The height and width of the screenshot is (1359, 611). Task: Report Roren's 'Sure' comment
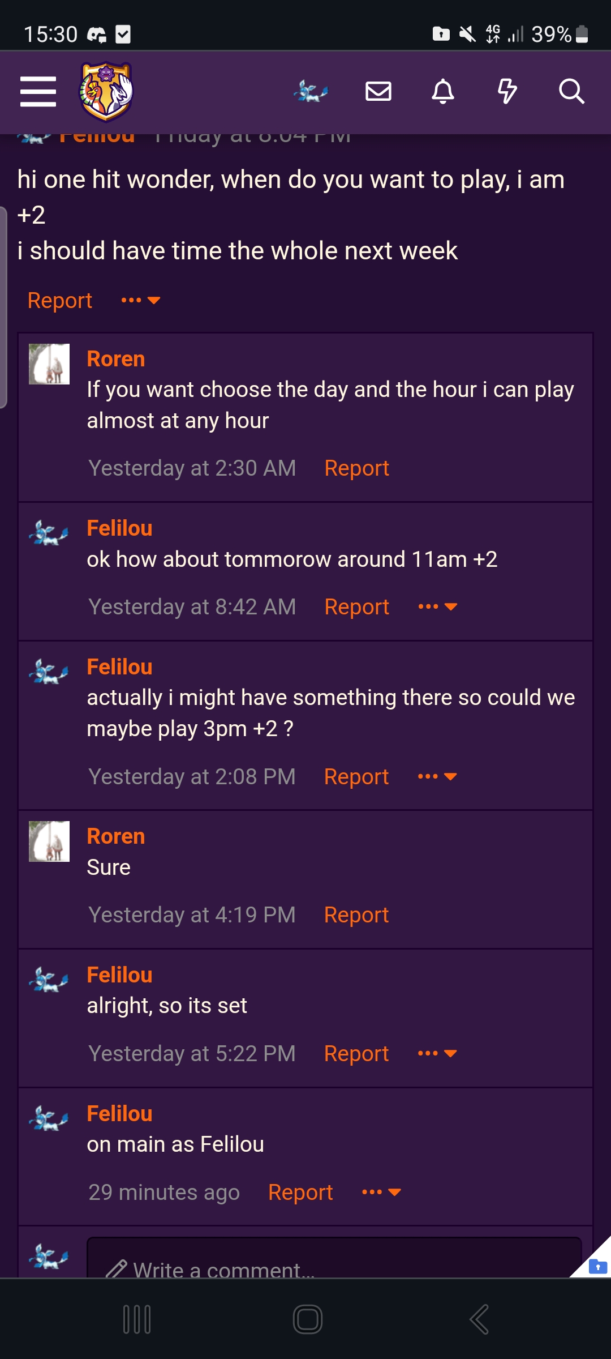pos(356,915)
